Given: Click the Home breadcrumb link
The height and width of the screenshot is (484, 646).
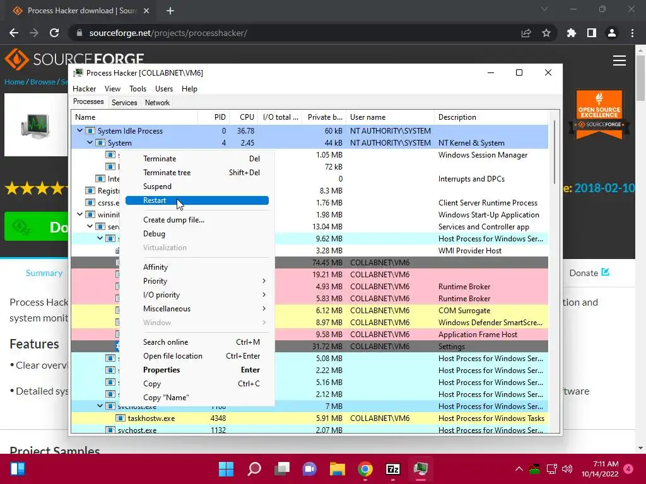Looking at the screenshot, I should coord(15,82).
